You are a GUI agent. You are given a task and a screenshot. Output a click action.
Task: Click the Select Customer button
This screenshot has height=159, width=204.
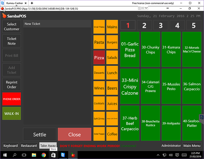pos(12,27)
